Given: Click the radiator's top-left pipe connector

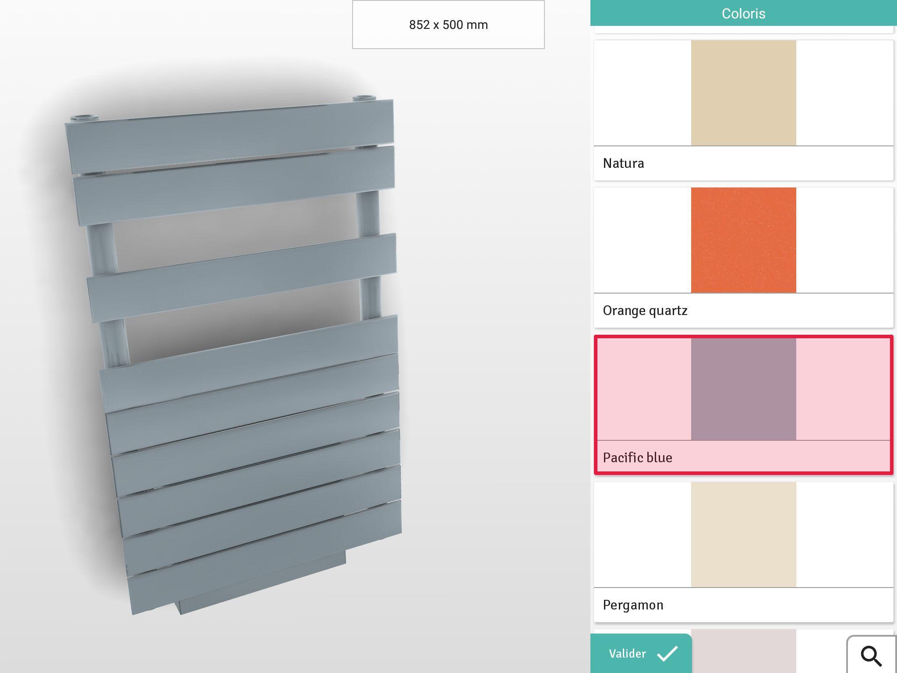Looking at the screenshot, I should pos(84,117).
